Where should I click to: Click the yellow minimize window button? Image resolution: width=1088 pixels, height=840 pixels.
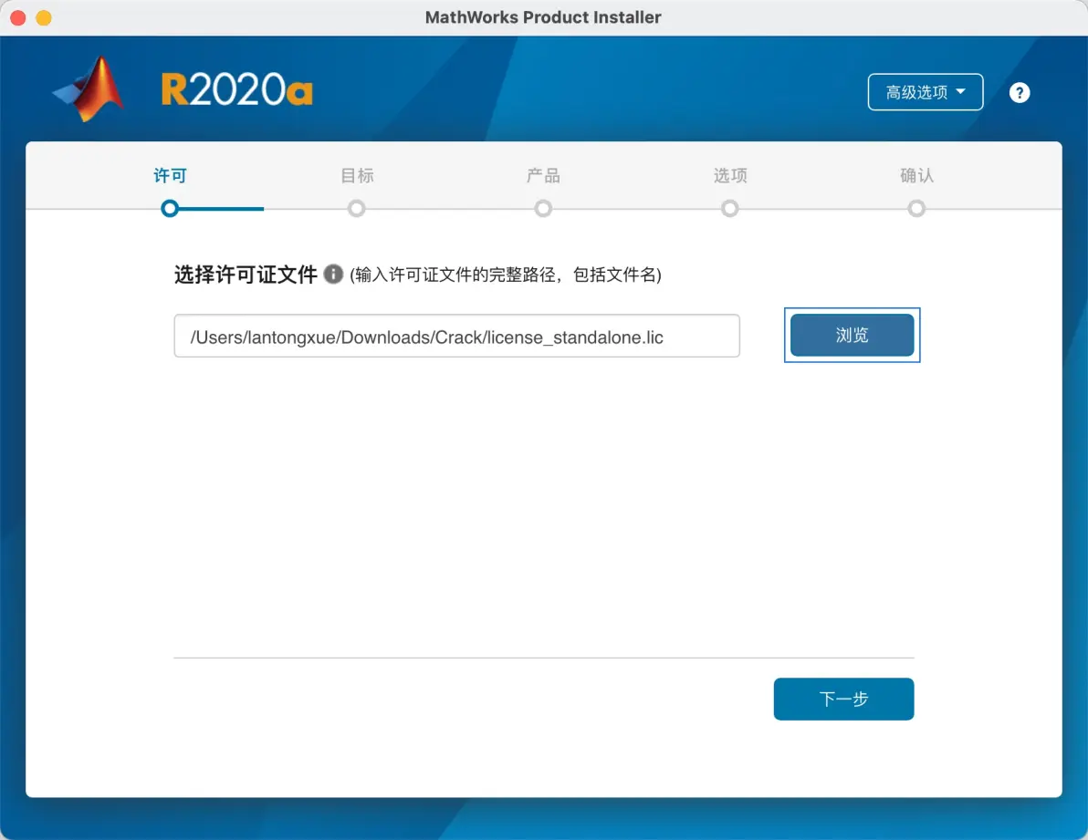44,17
